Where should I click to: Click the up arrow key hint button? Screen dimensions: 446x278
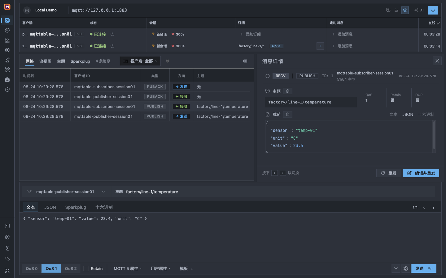click(x=274, y=173)
